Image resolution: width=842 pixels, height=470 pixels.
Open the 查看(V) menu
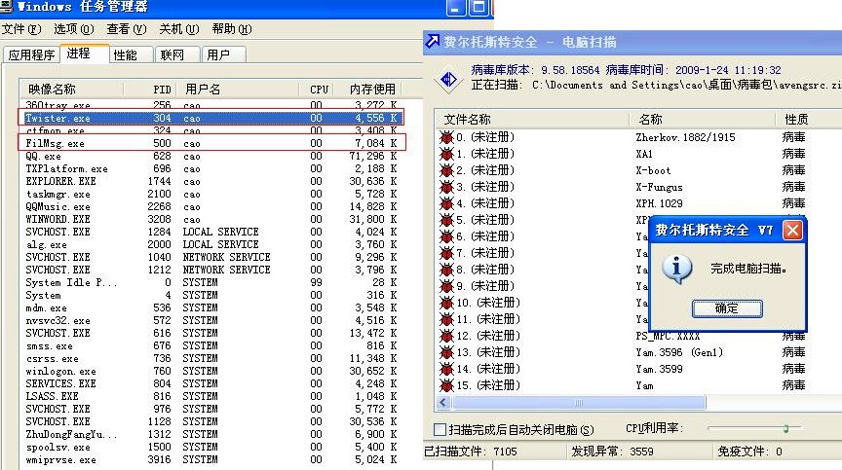[x=127, y=29]
